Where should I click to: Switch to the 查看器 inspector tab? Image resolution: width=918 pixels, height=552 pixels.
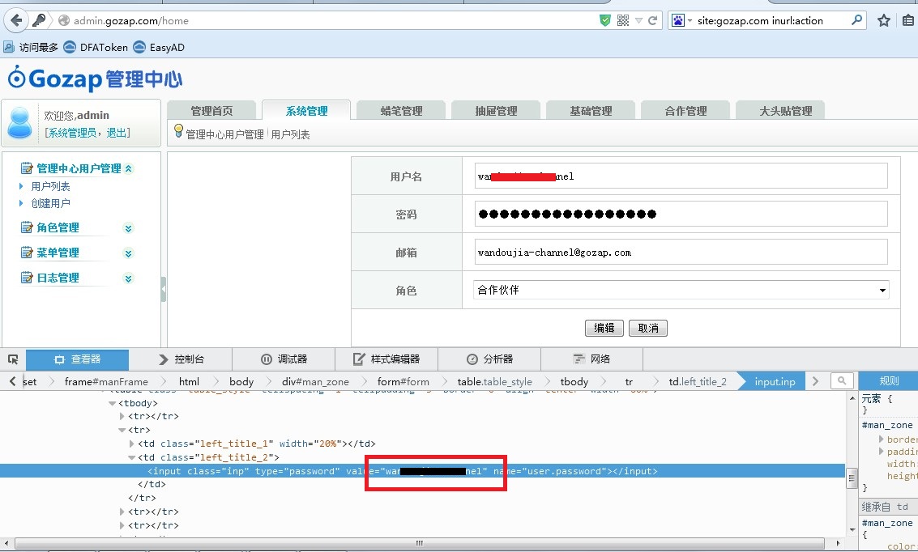click(77, 359)
